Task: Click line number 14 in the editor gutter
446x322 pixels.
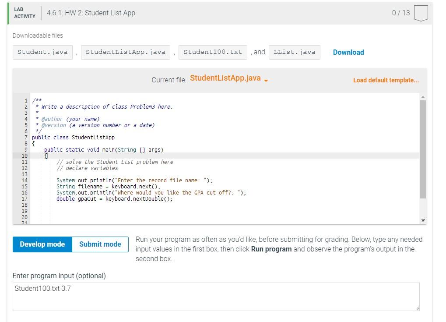Action: 25,180
